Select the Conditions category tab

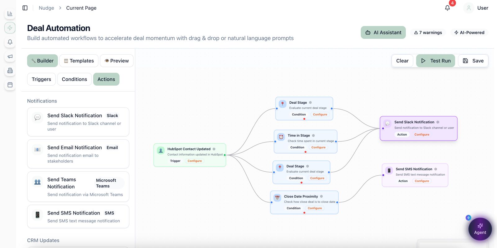pos(75,79)
